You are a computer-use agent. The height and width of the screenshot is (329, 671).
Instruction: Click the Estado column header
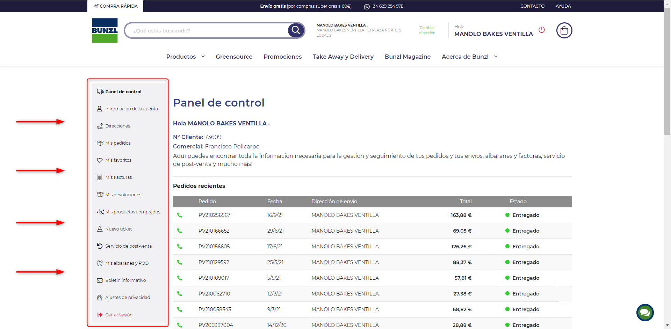(x=518, y=202)
